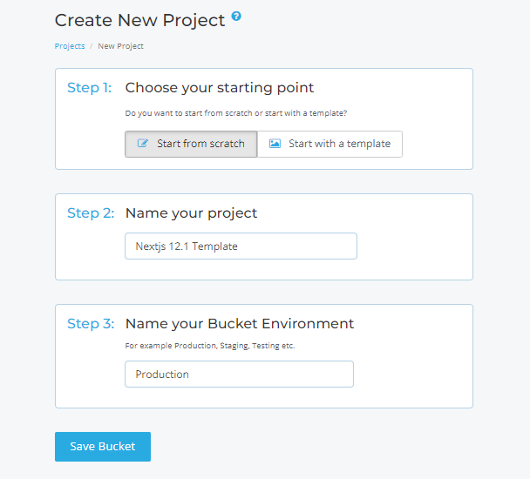Select the Step 3 label
Image resolution: width=530 pixels, height=479 pixels.
pos(91,324)
